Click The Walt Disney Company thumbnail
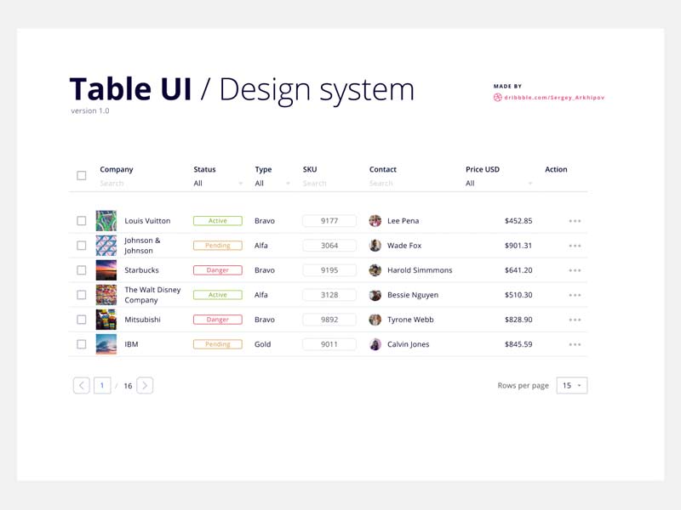Viewport: 681px width, 510px height. [106, 295]
